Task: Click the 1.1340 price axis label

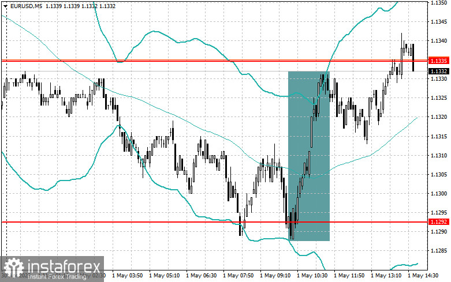Action: (x=439, y=41)
